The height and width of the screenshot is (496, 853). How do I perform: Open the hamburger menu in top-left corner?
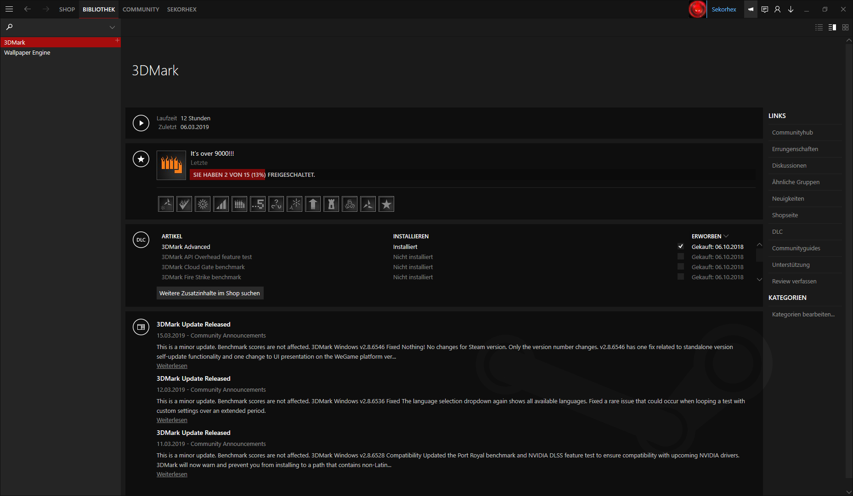click(x=9, y=9)
